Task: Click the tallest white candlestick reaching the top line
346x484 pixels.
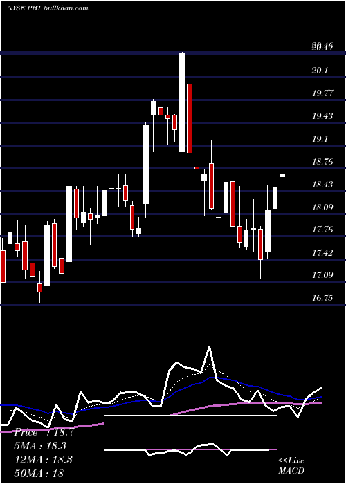Action: pyautogui.click(x=182, y=102)
